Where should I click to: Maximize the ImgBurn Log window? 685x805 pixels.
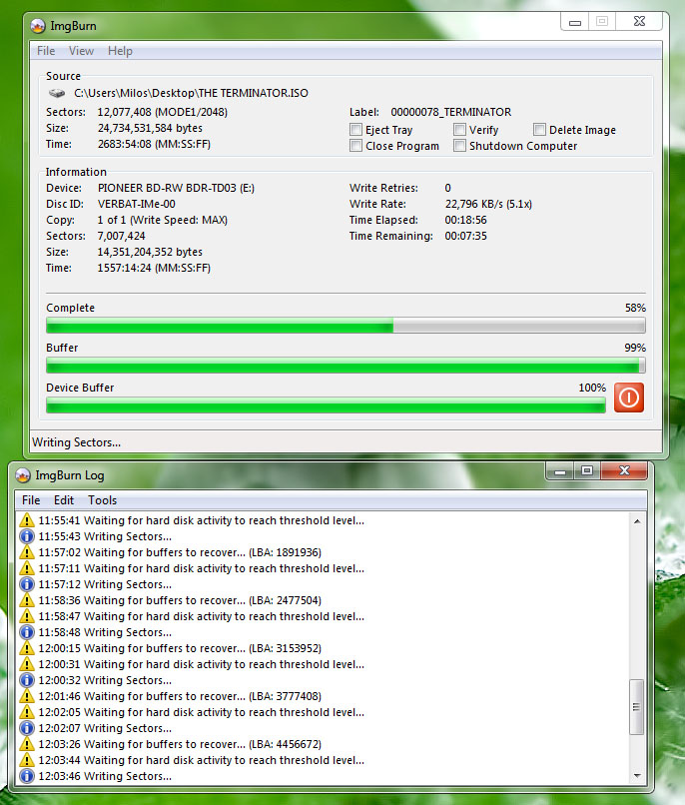pyautogui.click(x=587, y=470)
